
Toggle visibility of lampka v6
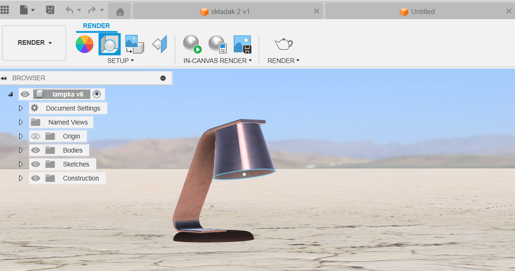click(25, 94)
